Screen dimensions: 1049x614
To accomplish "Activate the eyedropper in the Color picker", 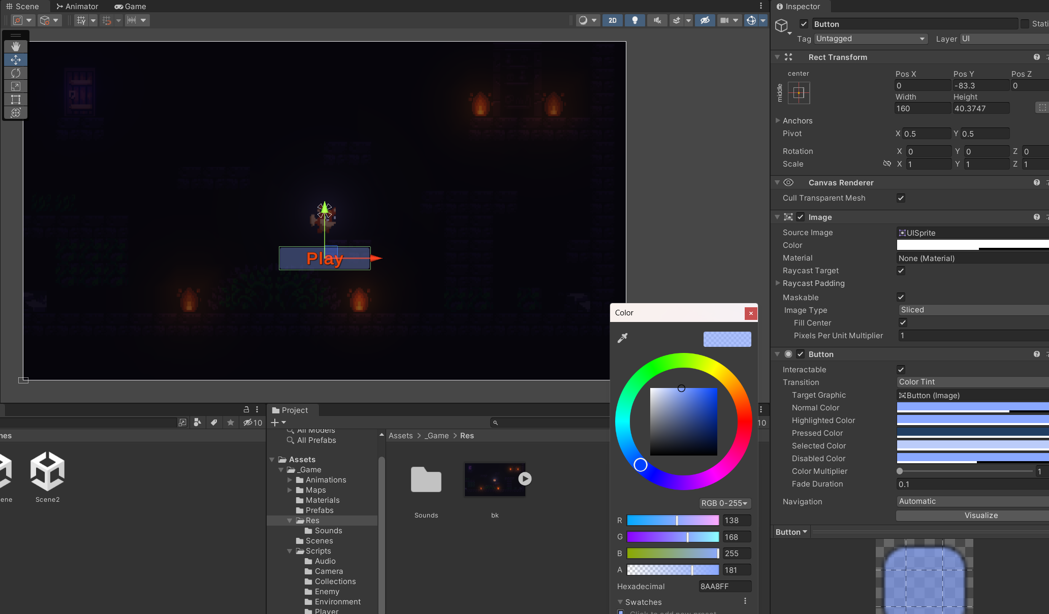I will click(622, 338).
